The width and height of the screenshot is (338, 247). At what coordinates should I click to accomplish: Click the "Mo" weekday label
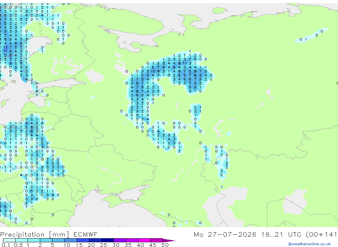point(198,234)
